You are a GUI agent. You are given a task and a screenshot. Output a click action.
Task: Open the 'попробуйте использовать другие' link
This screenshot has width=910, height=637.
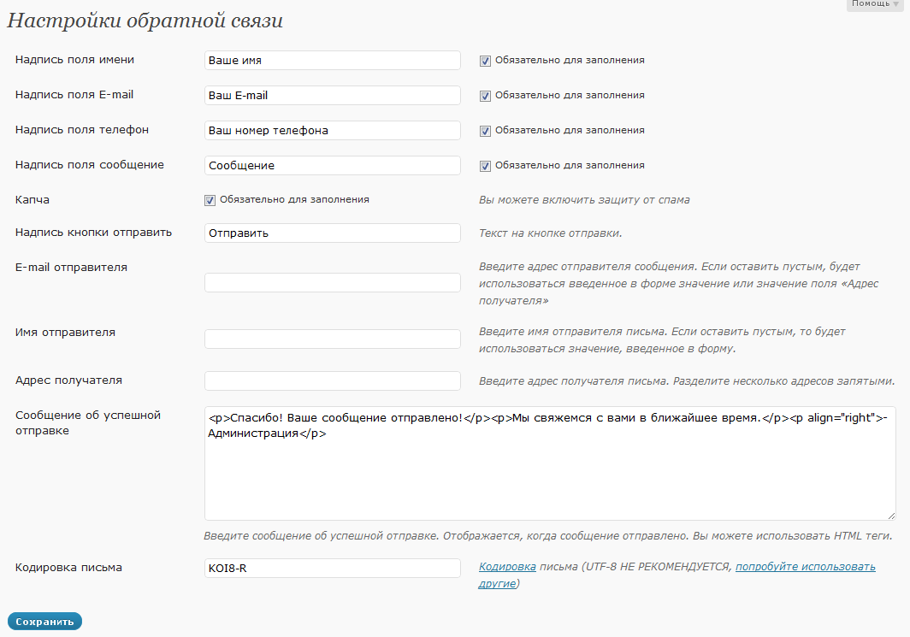coord(677,575)
